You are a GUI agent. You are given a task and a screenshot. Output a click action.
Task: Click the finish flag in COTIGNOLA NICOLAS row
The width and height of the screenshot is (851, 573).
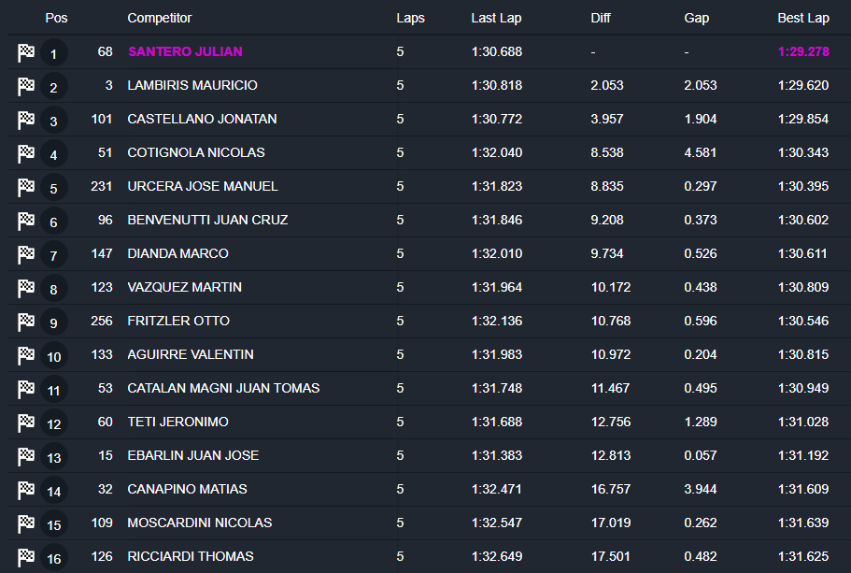tap(26, 153)
